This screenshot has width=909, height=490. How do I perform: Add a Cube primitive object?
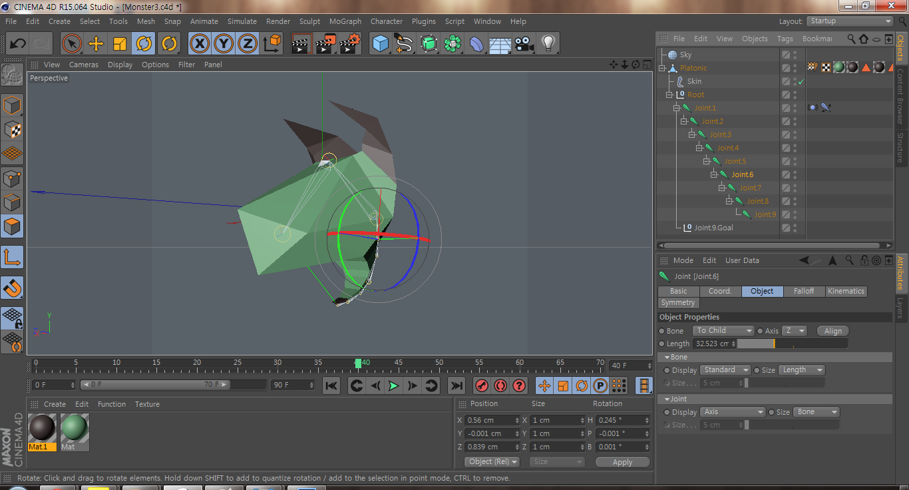point(381,44)
